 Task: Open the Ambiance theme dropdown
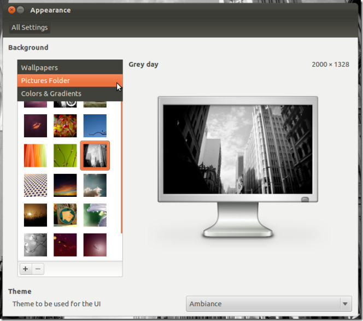point(269,304)
